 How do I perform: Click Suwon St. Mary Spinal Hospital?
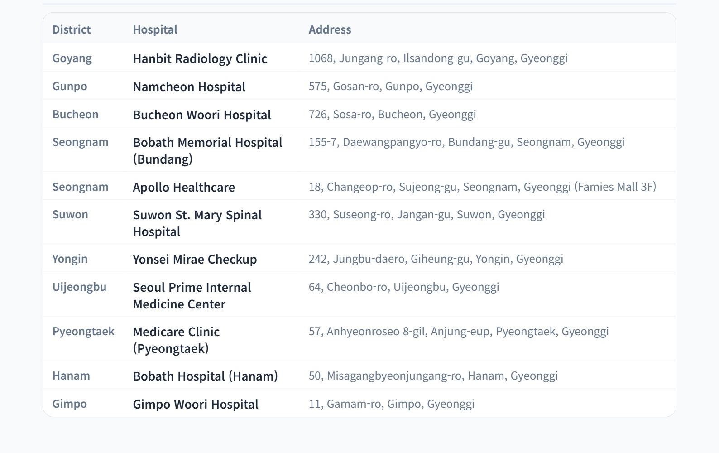pyautogui.click(x=197, y=223)
